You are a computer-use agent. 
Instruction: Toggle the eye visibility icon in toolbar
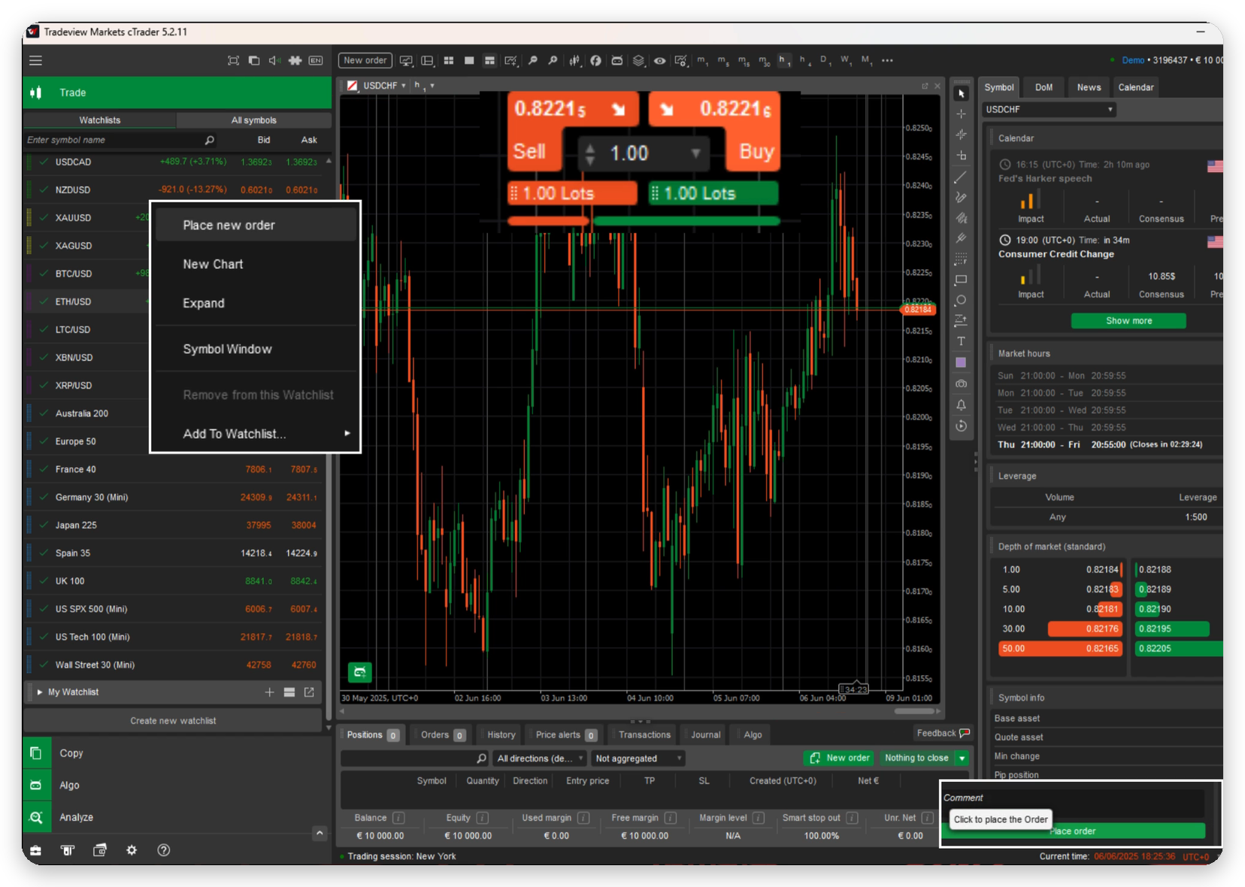coord(659,60)
